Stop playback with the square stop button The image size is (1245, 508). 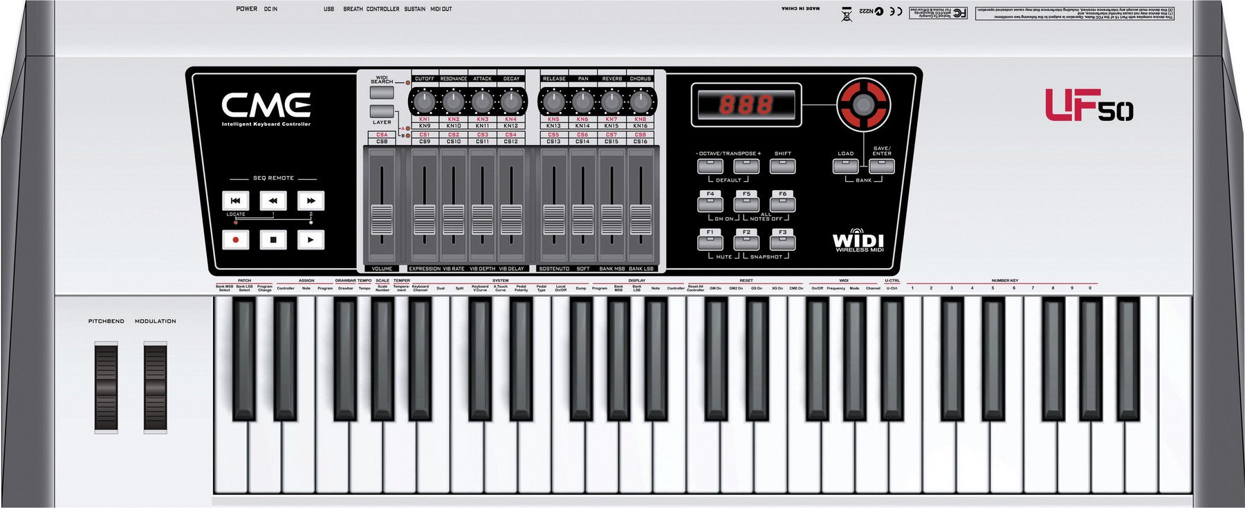tap(273, 240)
